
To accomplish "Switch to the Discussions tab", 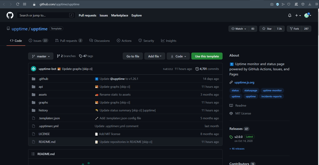I will [102, 41].
